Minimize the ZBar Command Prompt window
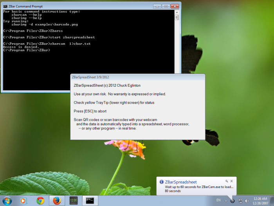 click(x=157, y=7)
